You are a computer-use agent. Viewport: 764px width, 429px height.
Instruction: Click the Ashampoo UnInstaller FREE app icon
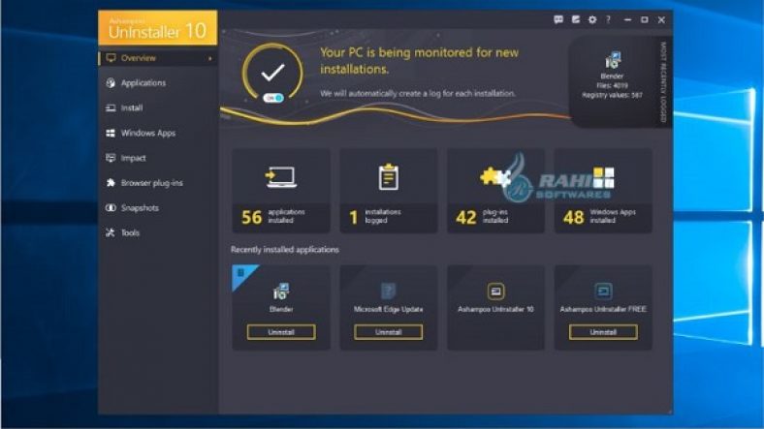pyautogui.click(x=603, y=291)
